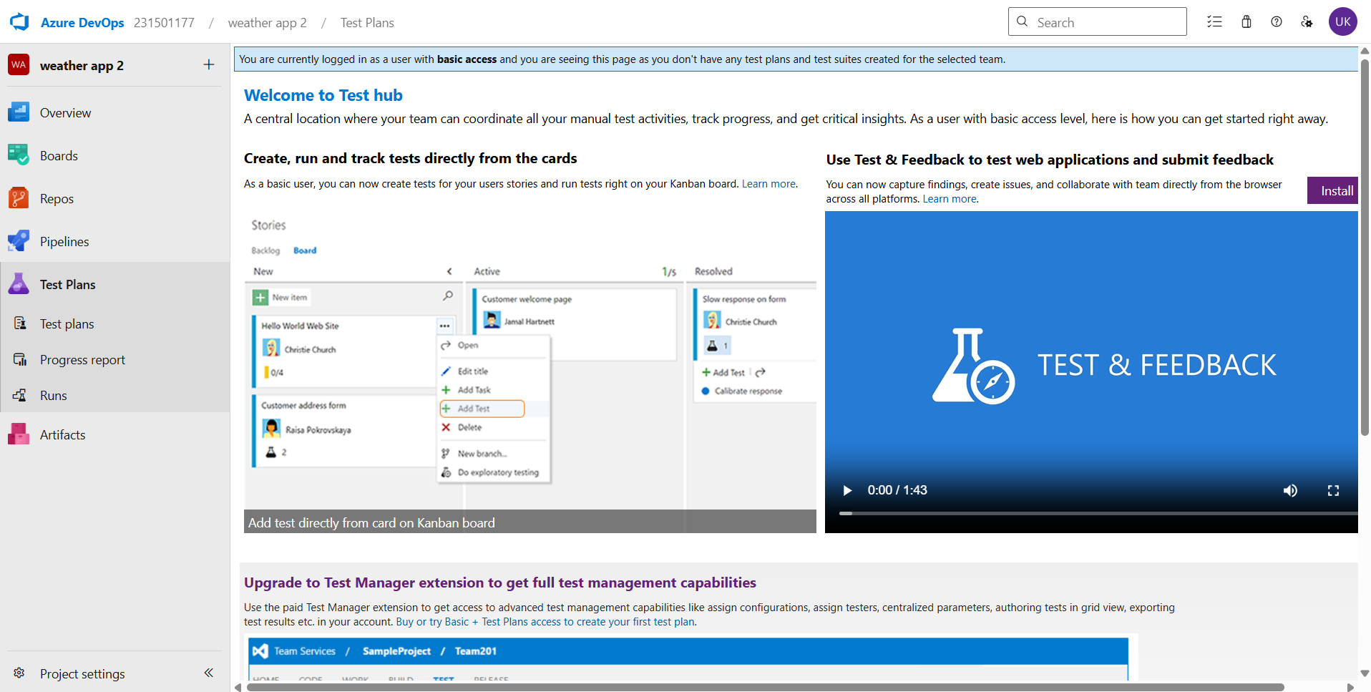The image size is (1371, 692).
Task: Open Artifacts from the sidebar
Action: pyautogui.click(x=115, y=434)
